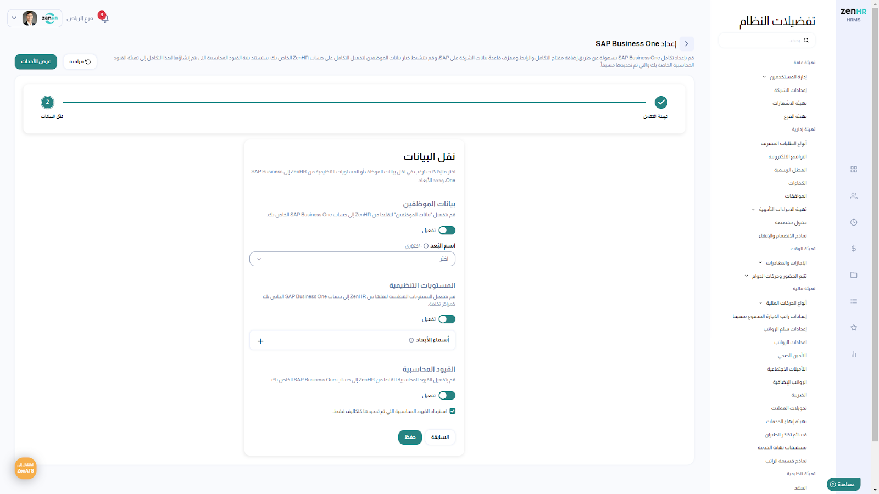Open التأمين الصحي menu item
This screenshot has width=879, height=494.
click(x=792, y=356)
